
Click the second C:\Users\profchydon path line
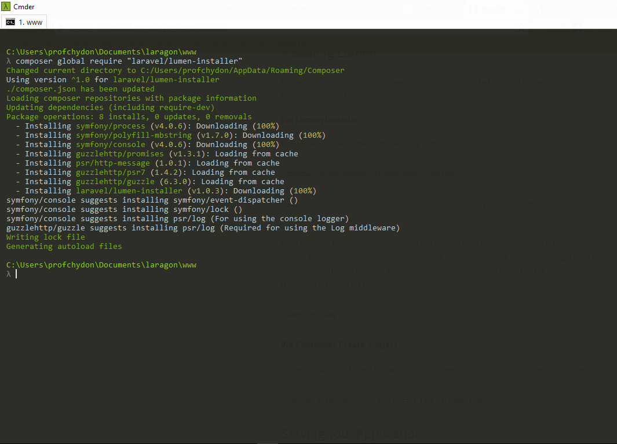tap(101, 265)
